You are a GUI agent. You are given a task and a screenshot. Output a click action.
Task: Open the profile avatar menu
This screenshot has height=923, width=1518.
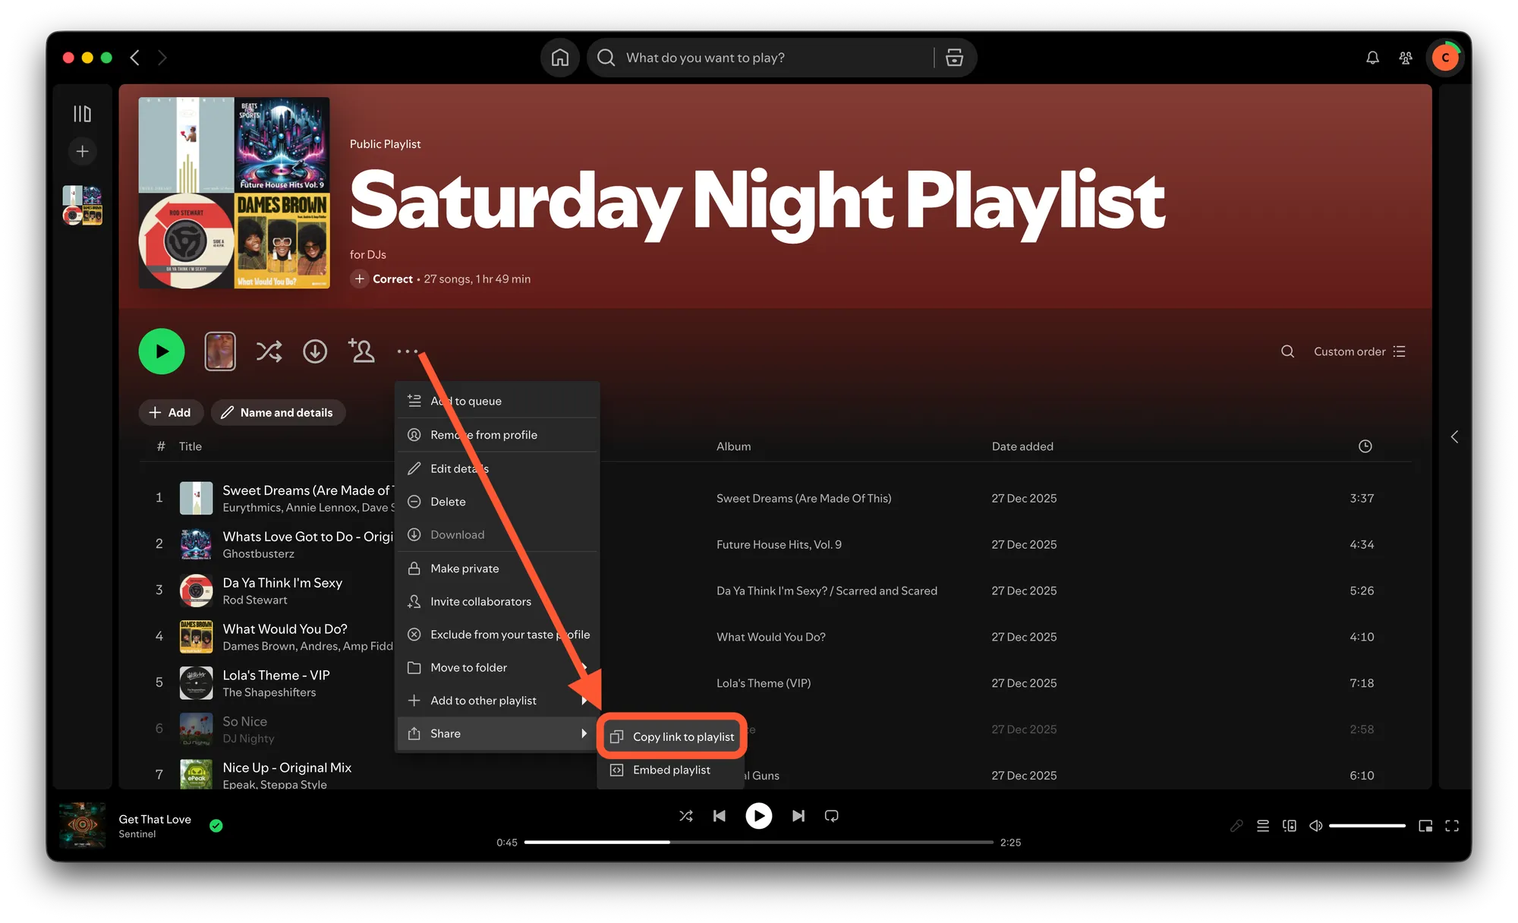1445,58
